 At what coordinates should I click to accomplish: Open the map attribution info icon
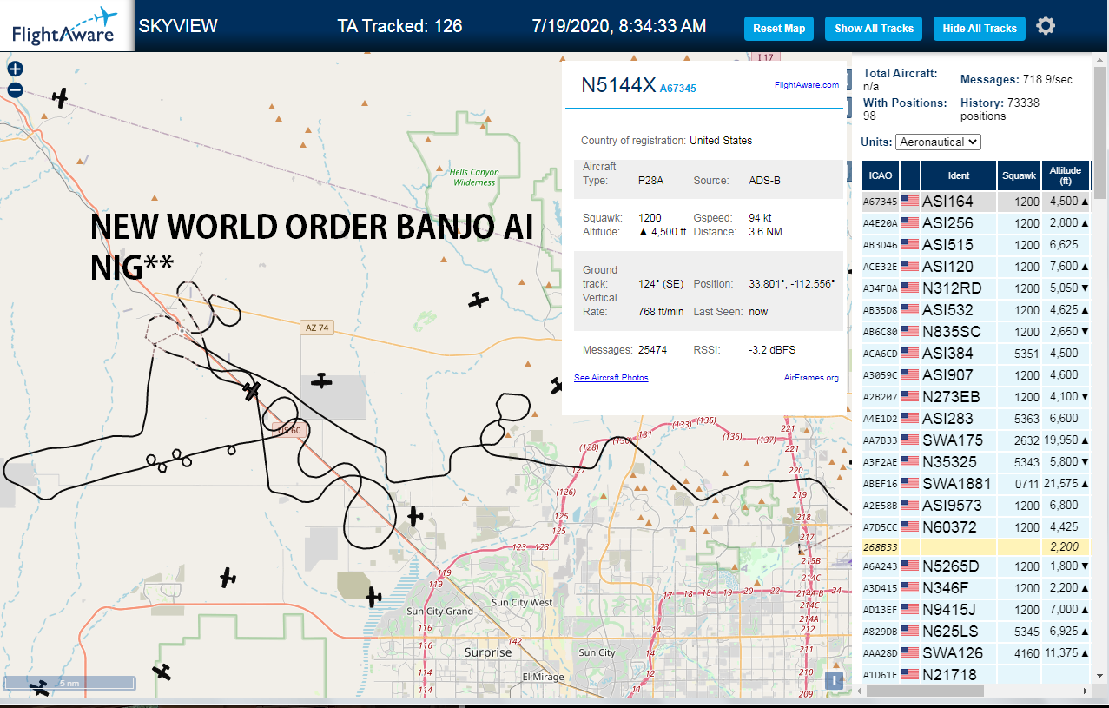(x=834, y=680)
